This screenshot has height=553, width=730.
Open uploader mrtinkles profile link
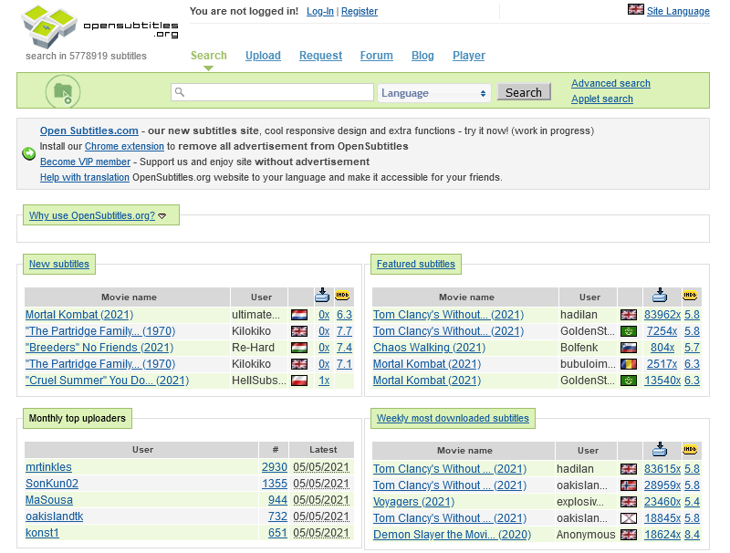48,467
